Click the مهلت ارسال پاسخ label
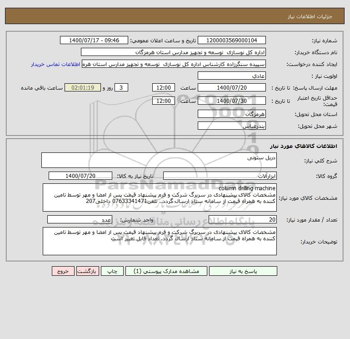Viewport: 350px width, 339px height. (x=315, y=88)
